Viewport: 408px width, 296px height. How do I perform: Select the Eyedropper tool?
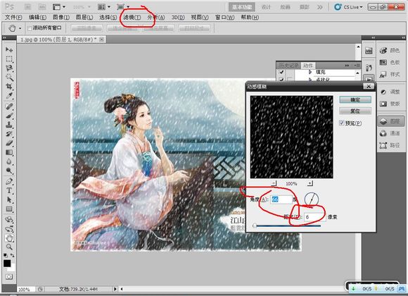(9, 95)
